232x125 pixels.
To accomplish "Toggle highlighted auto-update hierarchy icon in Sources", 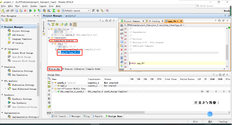I will click(75, 24).
